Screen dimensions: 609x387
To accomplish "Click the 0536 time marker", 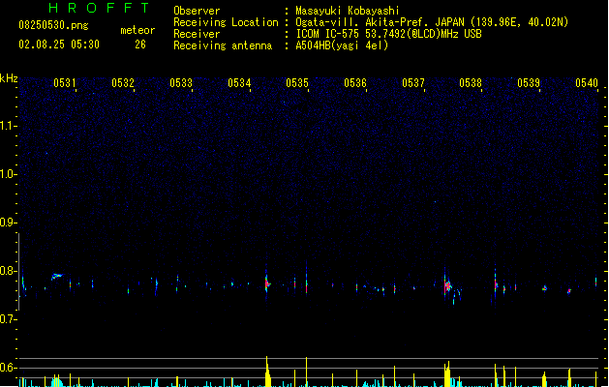I will [355, 82].
